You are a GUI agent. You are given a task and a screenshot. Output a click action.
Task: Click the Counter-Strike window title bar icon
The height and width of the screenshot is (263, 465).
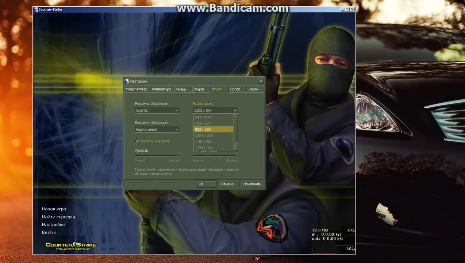click(x=36, y=9)
